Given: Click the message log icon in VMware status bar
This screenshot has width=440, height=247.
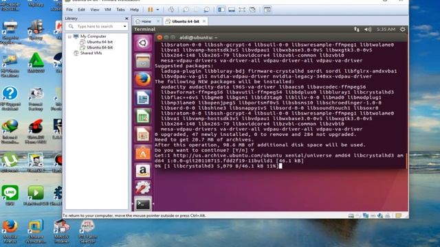Looking at the screenshot, I should pos(398,215).
